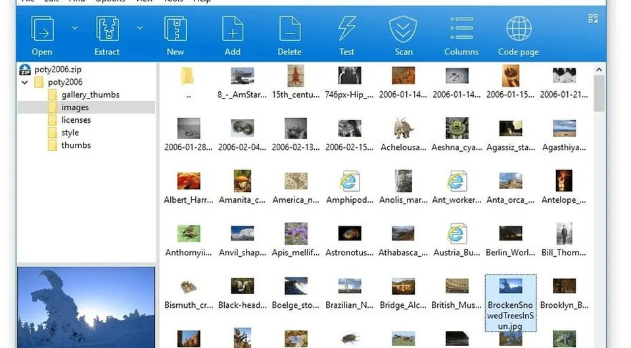Select the 2006-01-15... image file
The width and height of the screenshot is (631, 348).
510,82
